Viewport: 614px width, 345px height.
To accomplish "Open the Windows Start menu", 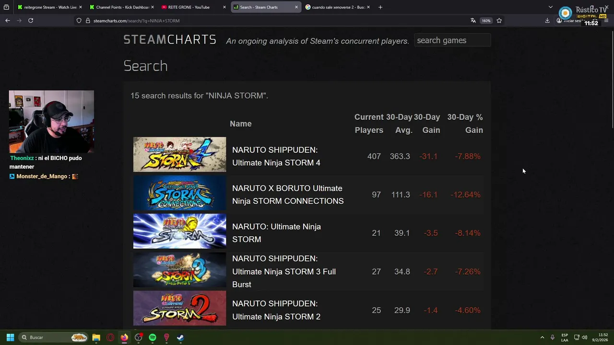I will pos(10,337).
